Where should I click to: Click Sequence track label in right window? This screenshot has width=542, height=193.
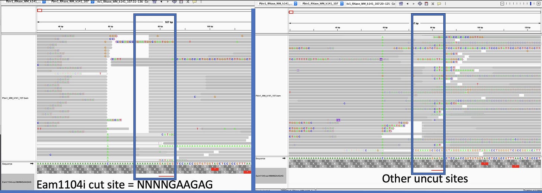261,158
